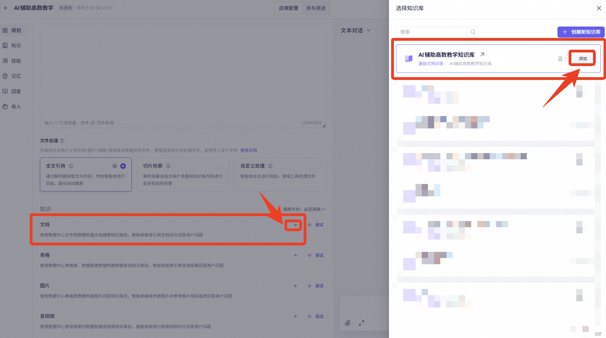Click the 创建新知识库 button
This screenshot has width=606, height=338.
pos(581,32)
